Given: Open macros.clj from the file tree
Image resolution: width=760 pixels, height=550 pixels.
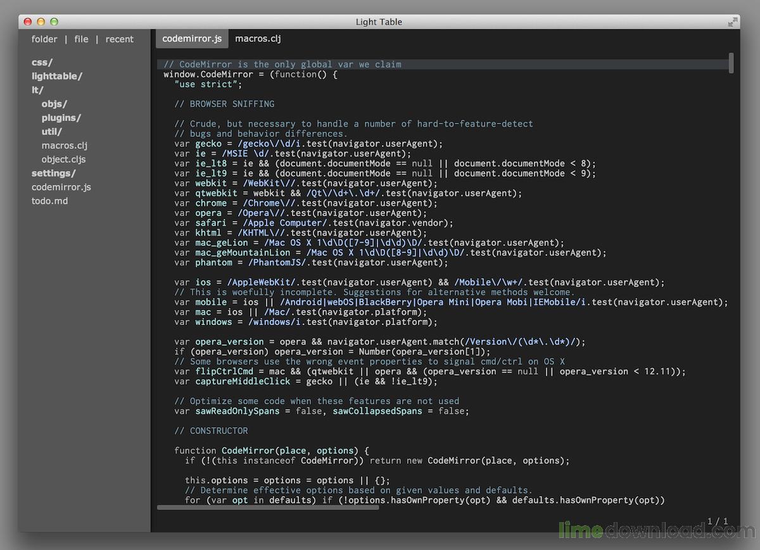Looking at the screenshot, I should 64,146.
